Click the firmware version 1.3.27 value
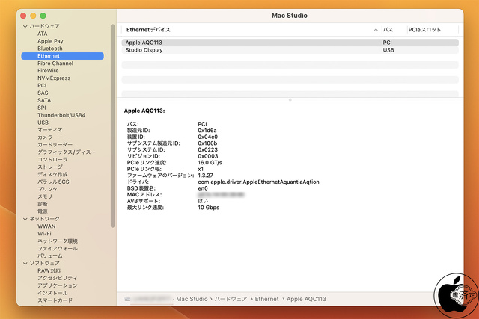Viewport: 479px width, 319px height. (x=205, y=176)
